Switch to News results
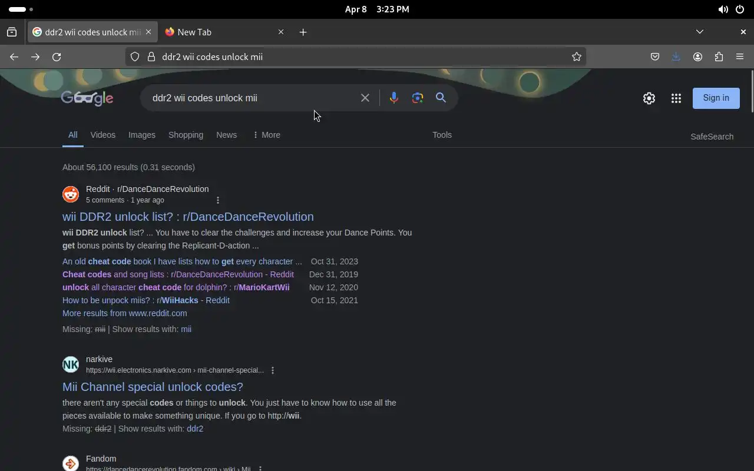The width and height of the screenshot is (754, 471). [x=226, y=135]
